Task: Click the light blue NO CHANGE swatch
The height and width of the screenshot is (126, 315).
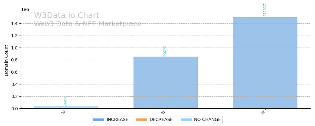Action: click(x=186, y=120)
